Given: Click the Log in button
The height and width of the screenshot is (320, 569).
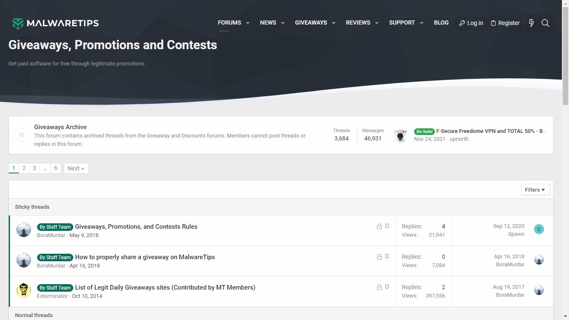Looking at the screenshot, I should click(x=471, y=23).
